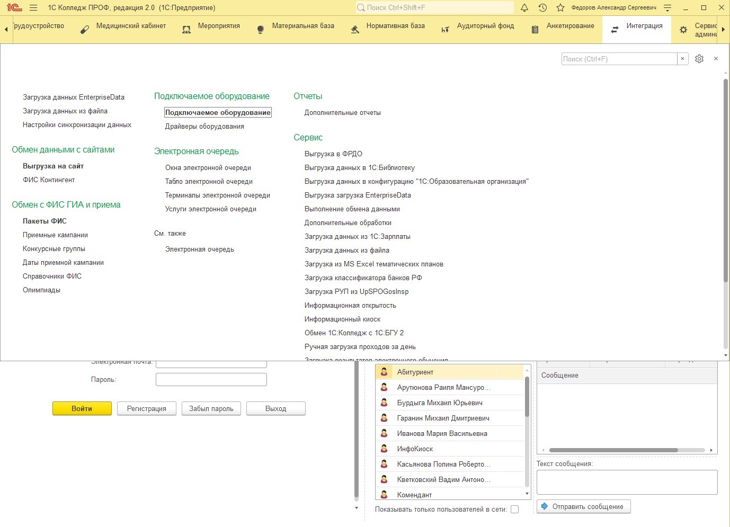
Task: Open Окна электронной очереди
Action: coord(208,167)
